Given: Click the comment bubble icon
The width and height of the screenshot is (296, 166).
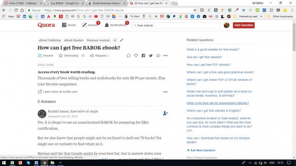Looking at the screenshot, I should 128,56.
